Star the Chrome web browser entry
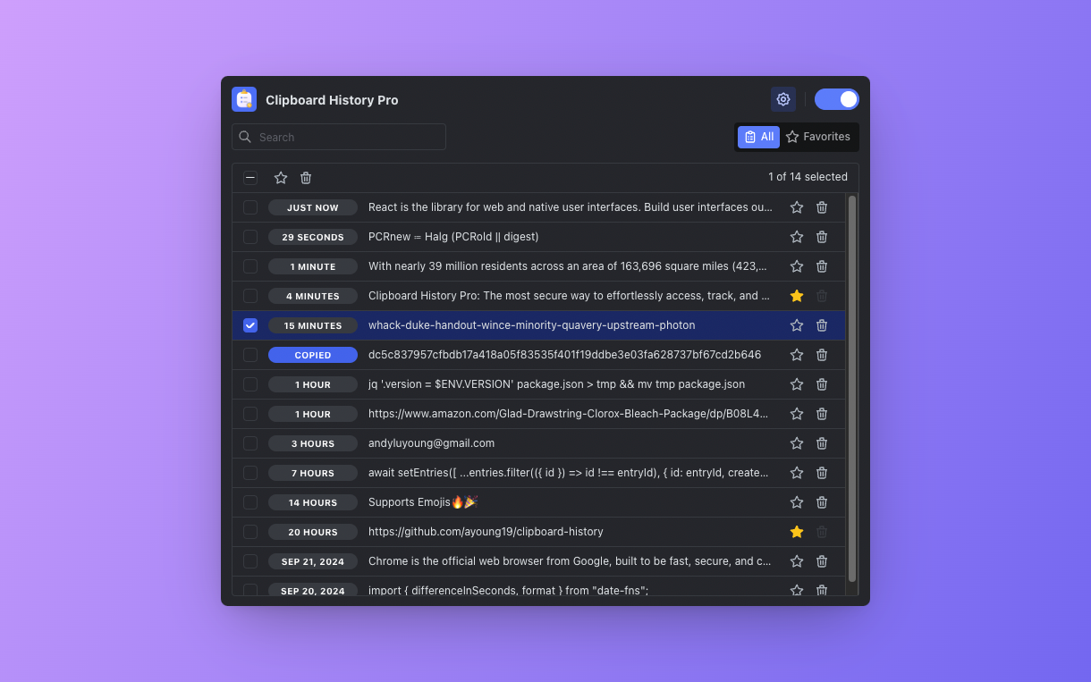The image size is (1091, 682). [x=797, y=561]
